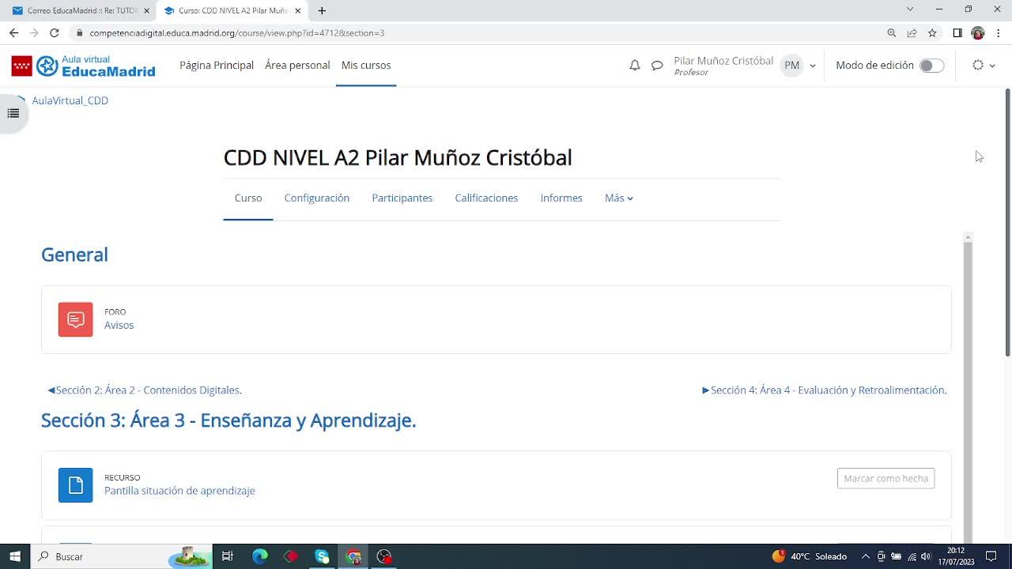This screenshot has width=1012, height=569.
Task: Go back with the browser back arrow
Action: tap(13, 33)
